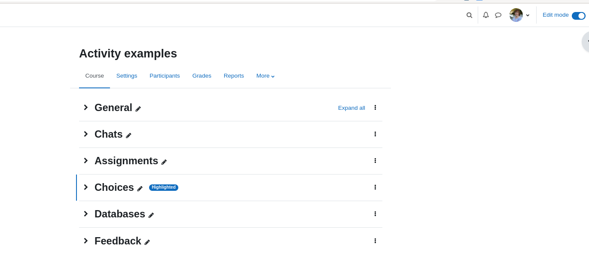Image resolution: width=589 pixels, height=253 pixels.
Task: Open the Feedback section actions menu
Action: click(375, 241)
